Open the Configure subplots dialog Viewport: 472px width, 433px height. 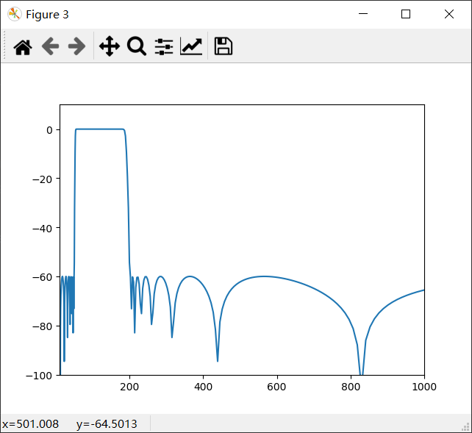click(164, 46)
